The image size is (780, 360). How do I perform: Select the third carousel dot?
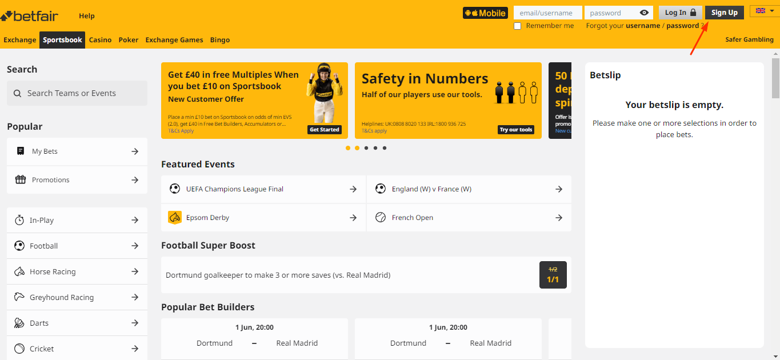(366, 148)
